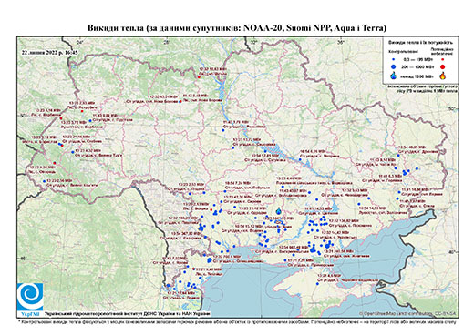This screenshot has width=474, height=335.
Task: Click the small blue dot in the legend
Action: click(394, 59)
